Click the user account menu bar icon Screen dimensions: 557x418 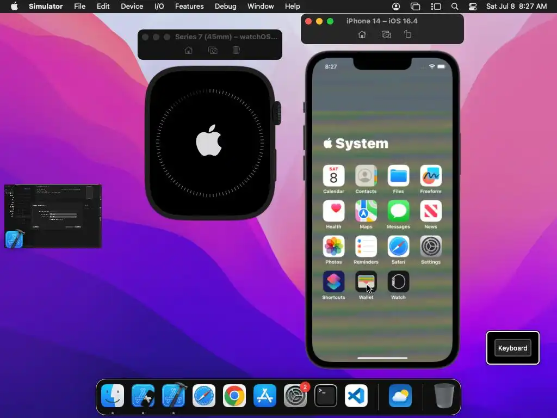coord(396,7)
